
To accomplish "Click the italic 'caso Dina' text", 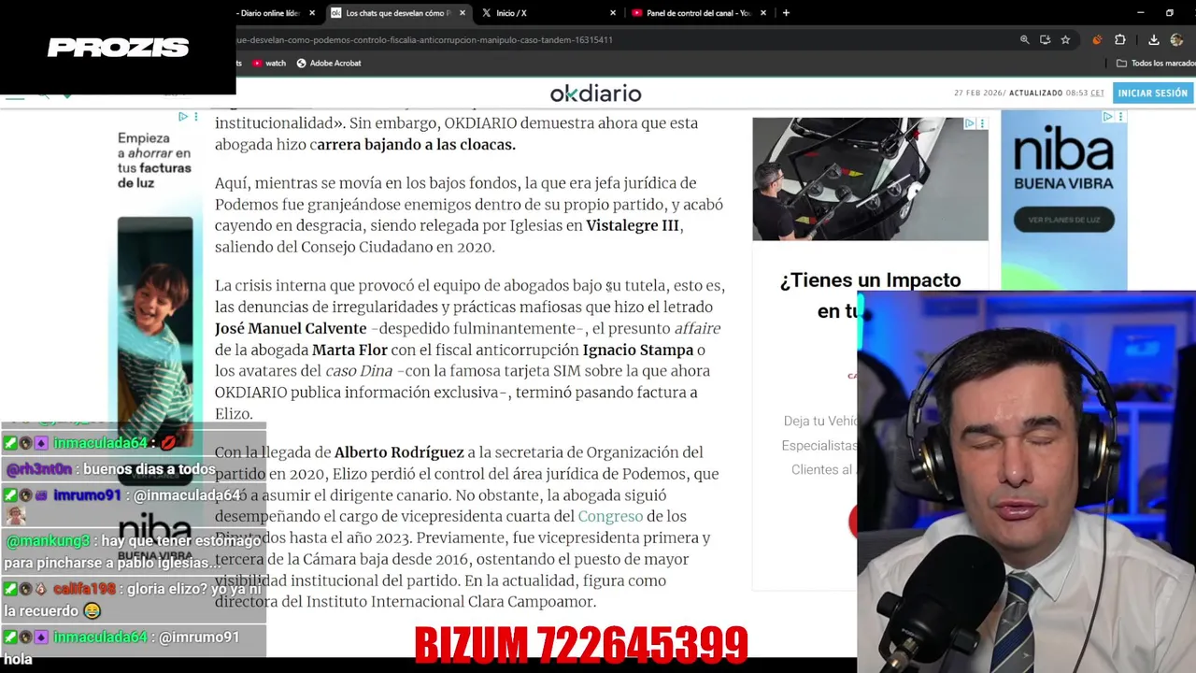I will (x=359, y=371).
